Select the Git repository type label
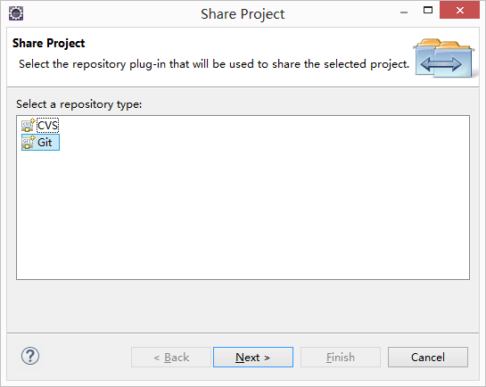 click(45, 143)
